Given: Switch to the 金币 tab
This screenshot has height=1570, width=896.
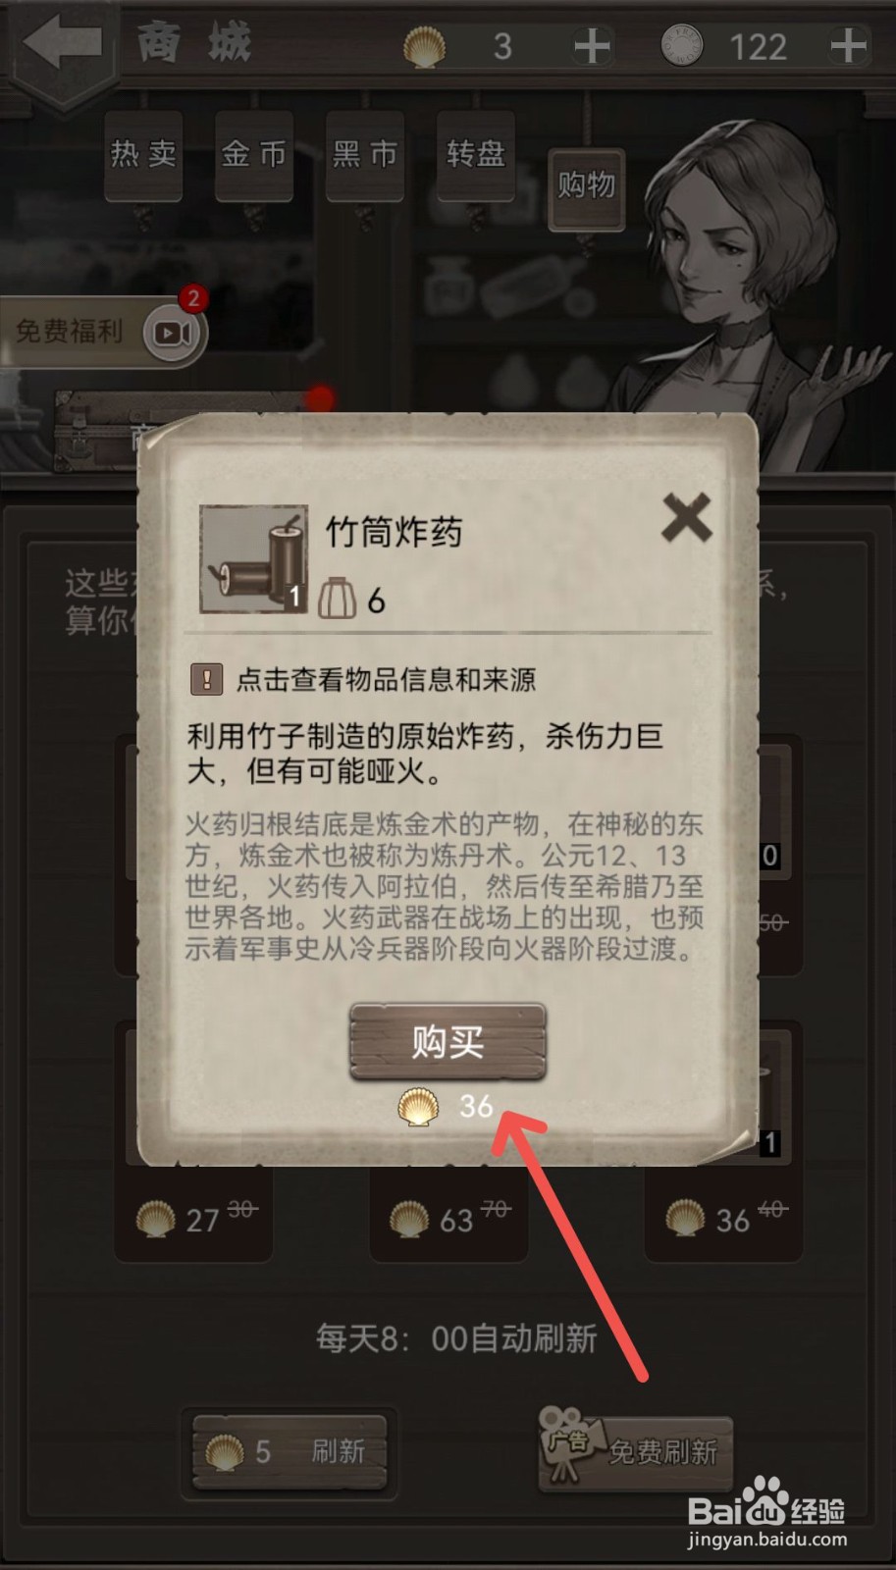Looking at the screenshot, I should [254, 155].
